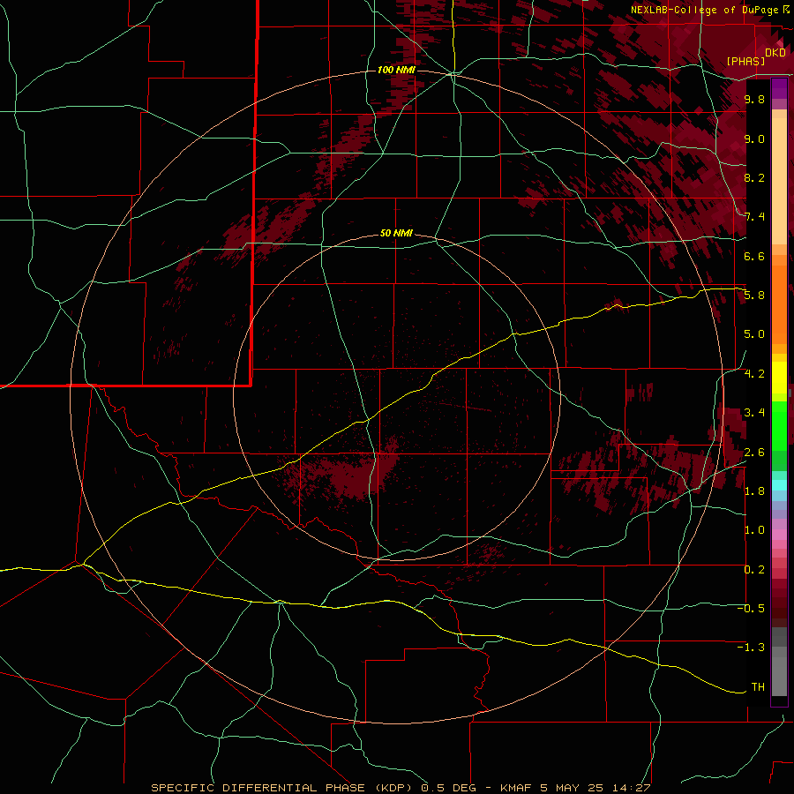Click the 5.8 scale value

click(754, 296)
